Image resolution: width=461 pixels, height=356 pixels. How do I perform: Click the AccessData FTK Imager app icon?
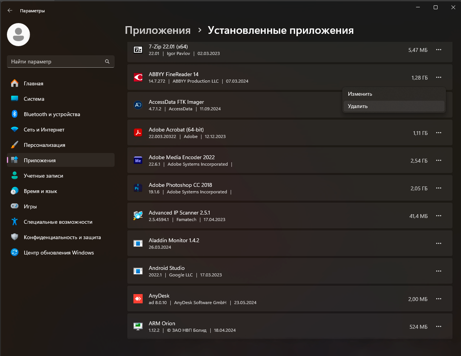138,105
